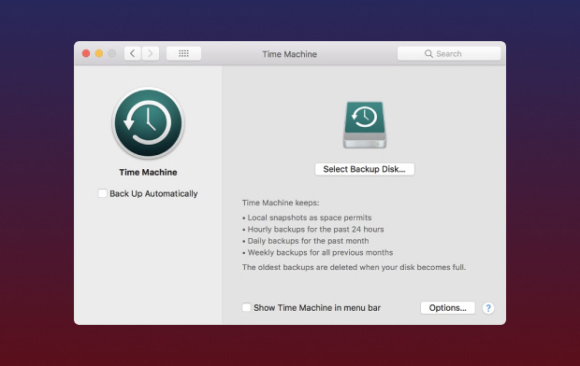Click the Time Machine window title

pos(290,54)
